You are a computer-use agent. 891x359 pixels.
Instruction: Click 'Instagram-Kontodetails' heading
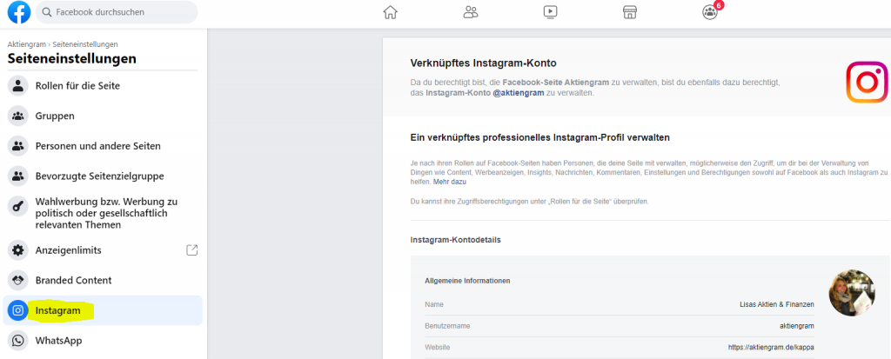455,240
